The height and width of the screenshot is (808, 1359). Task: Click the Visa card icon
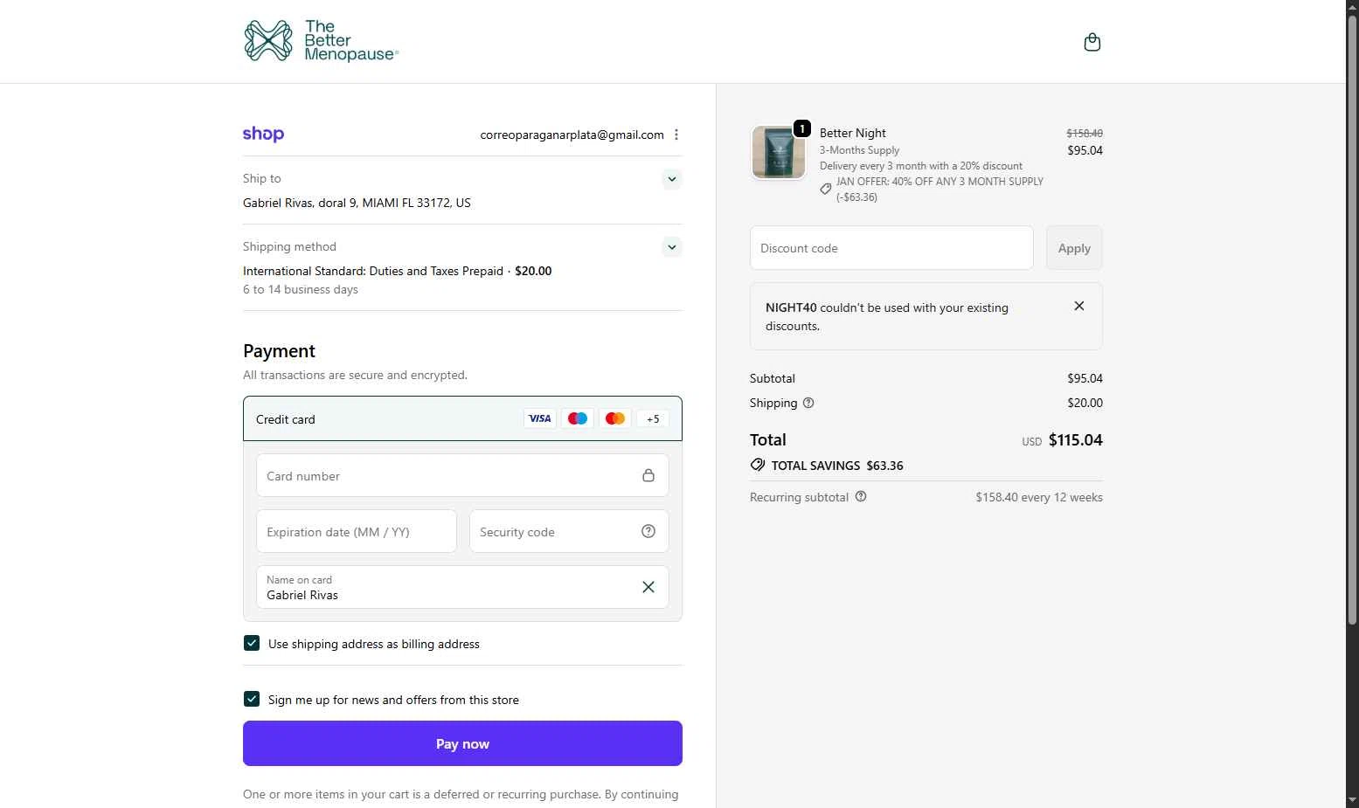[540, 418]
